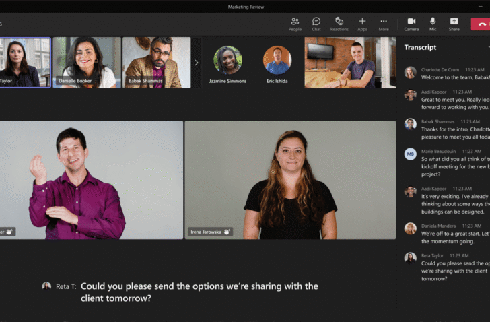The image size is (490, 322).
Task: Click Reta Taylor transcript avatar
Action: tap(410, 258)
